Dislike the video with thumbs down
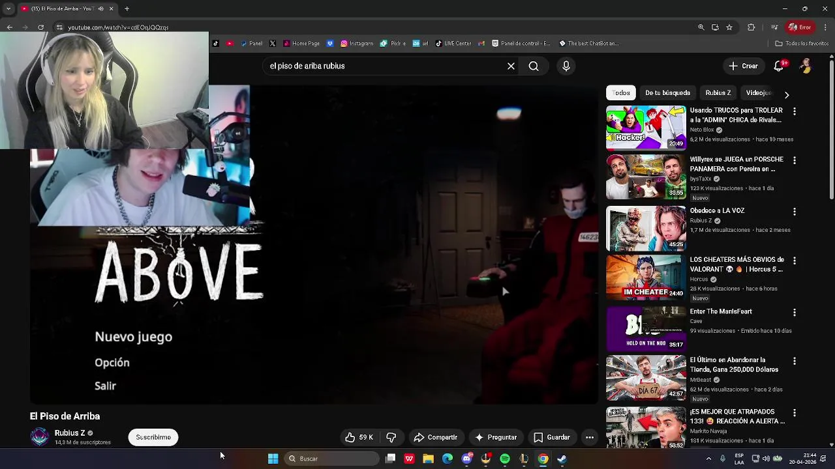 391,437
